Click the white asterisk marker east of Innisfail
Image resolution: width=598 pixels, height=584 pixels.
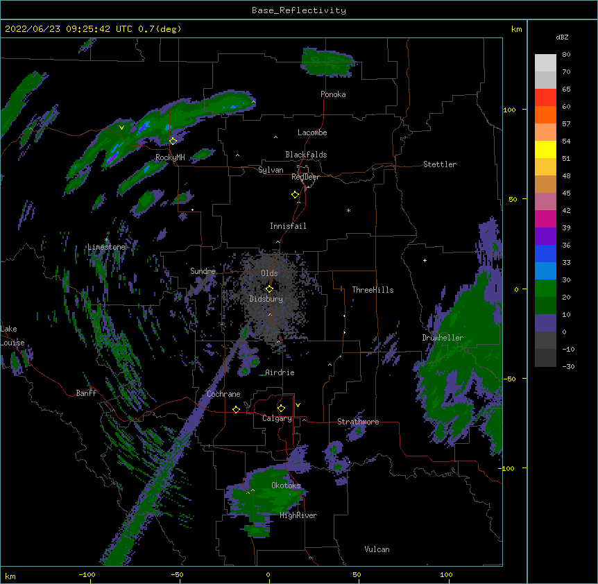[x=348, y=210]
